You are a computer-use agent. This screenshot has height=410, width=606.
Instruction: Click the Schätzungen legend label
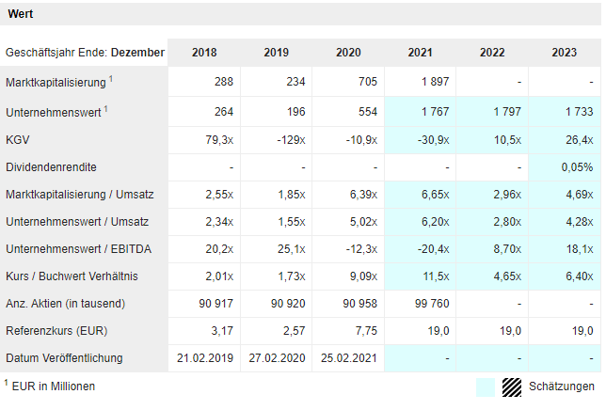pyautogui.click(x=562, y=386)
